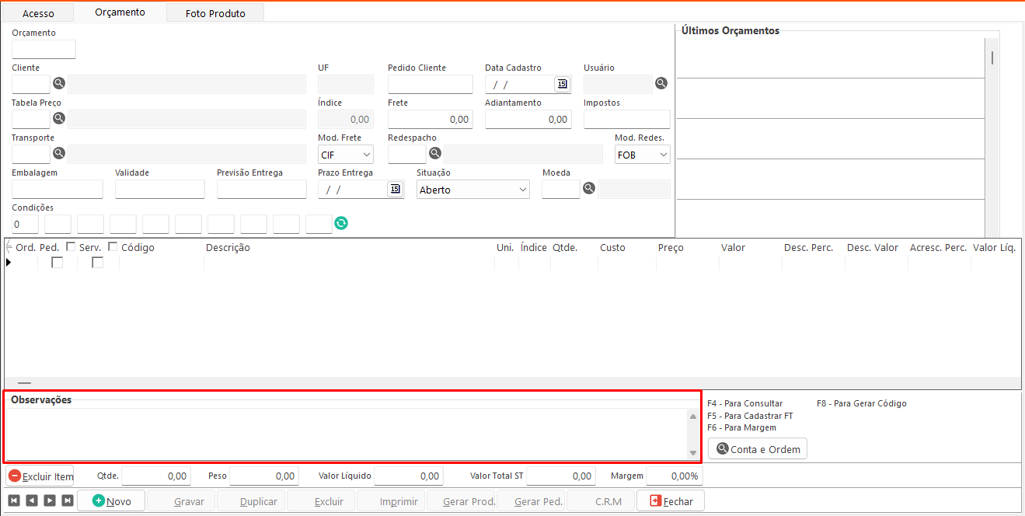Click the Redespacho search magnifier icon

coord(435,154)
